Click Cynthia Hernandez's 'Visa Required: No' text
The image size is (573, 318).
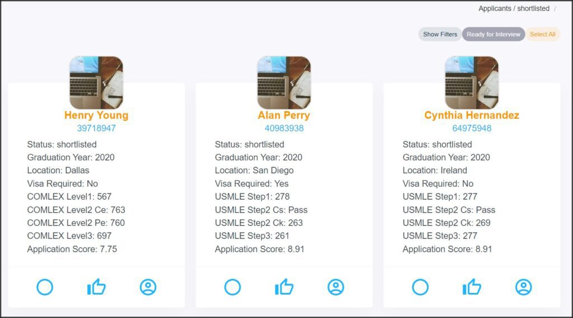point(438,184)
